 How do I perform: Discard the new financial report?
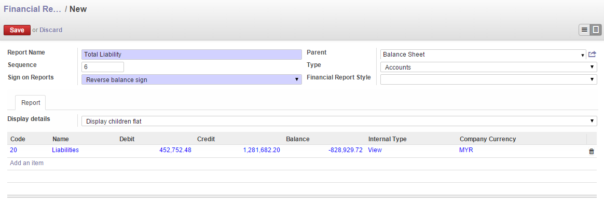pyautogui.click(x=51, y=30)
